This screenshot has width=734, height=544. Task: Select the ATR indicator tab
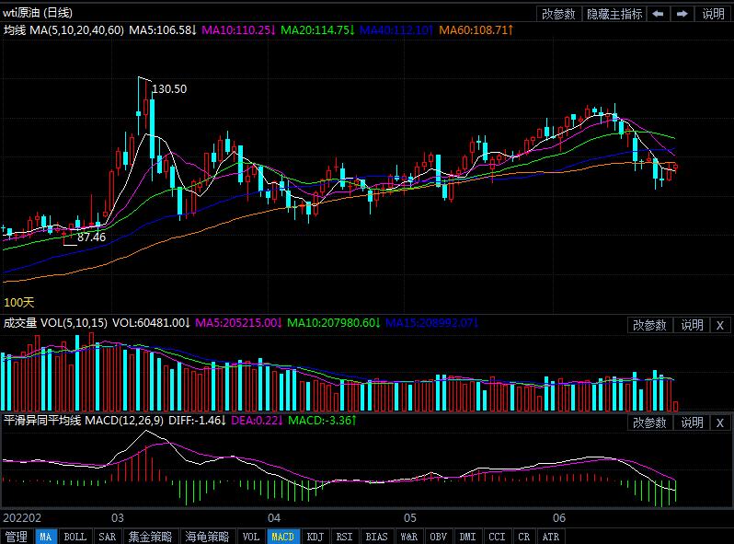(x=550, y=537)
